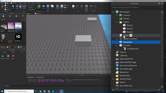
Task: Expand the SpawnLocation node
Action: [117, 39]
